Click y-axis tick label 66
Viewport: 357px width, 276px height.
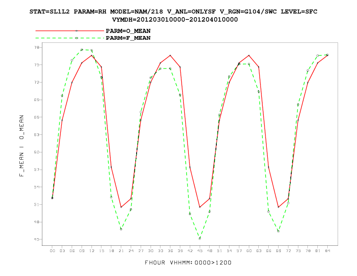coord(37,117)
